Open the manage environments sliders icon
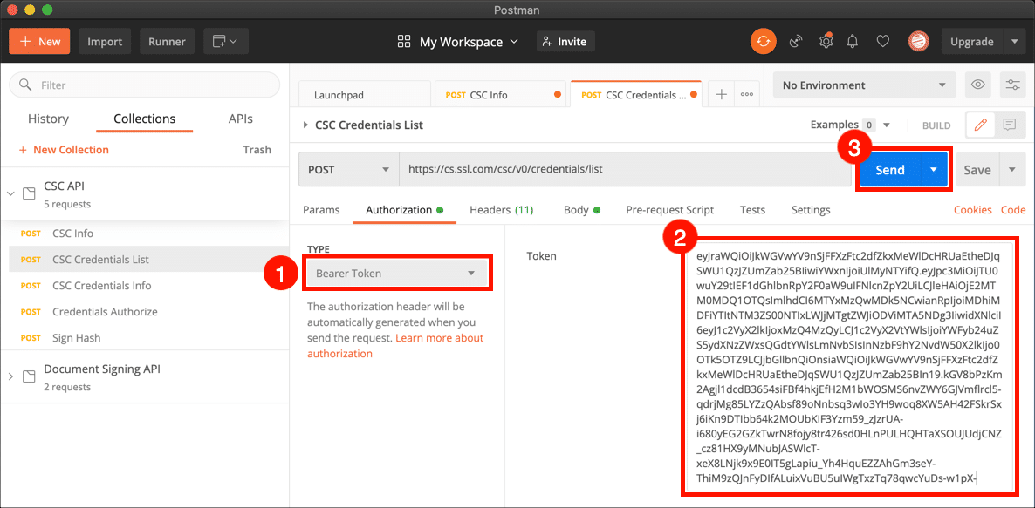The width and height of the screenshot is (1035, 508). [x=1012, y=85]
